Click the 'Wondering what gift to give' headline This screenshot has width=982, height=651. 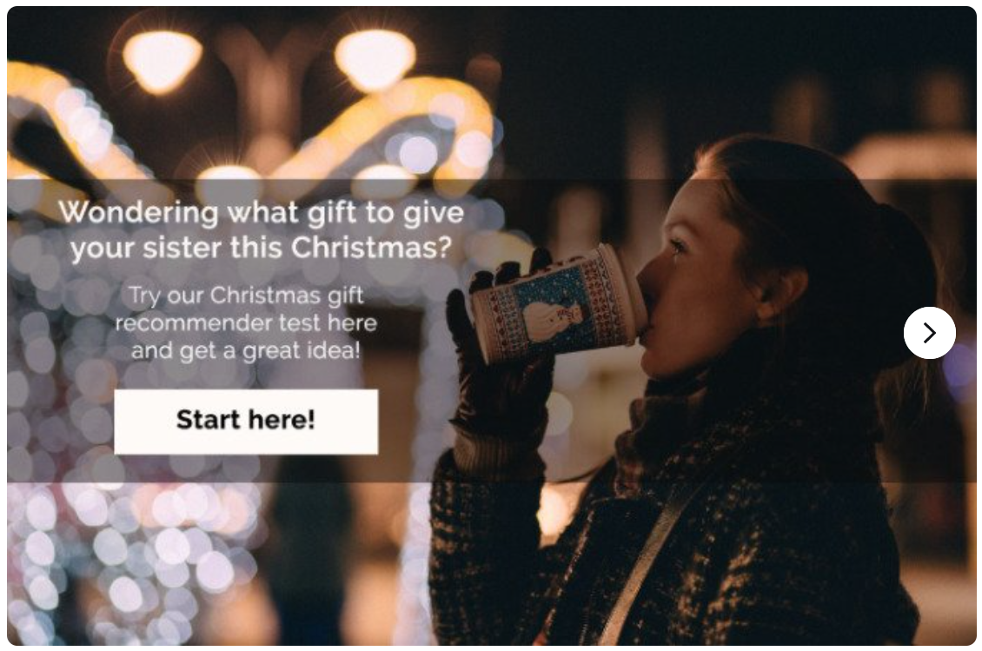[262, 213]
